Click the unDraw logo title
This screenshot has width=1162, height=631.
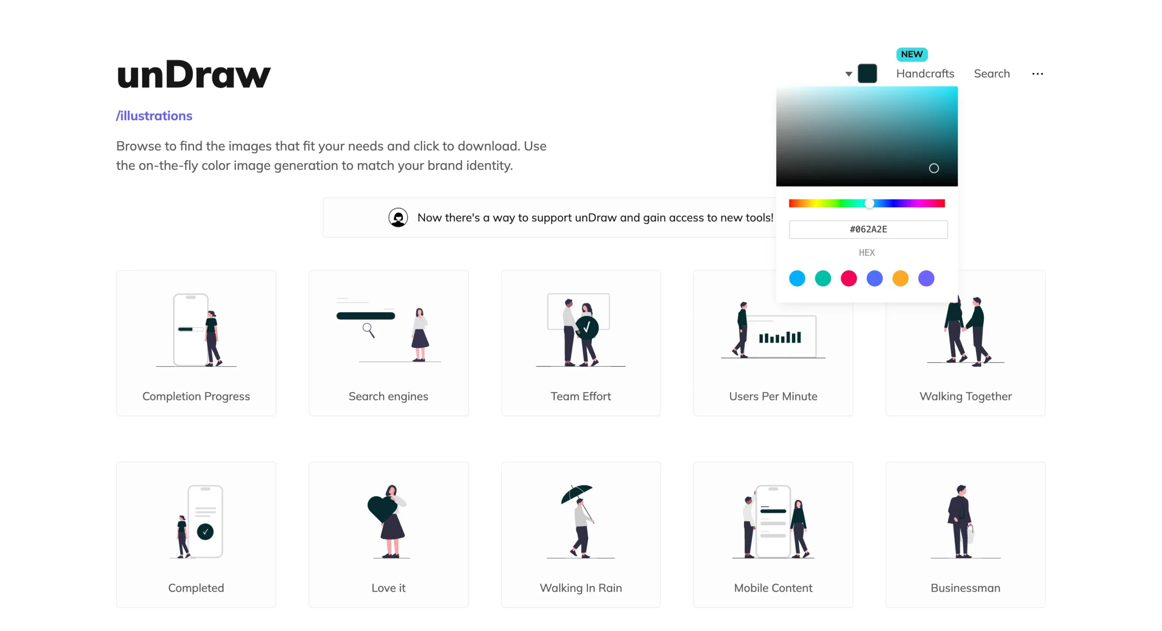tap(193, 74)
